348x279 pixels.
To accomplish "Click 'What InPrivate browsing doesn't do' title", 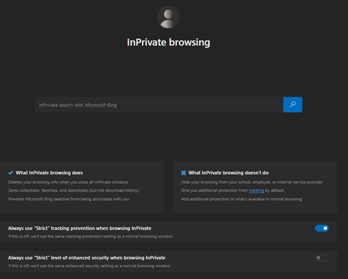I will point(229,172).
